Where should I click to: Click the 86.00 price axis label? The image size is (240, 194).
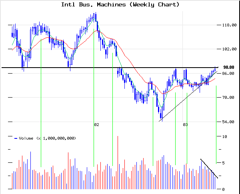(x=228, y=74)
